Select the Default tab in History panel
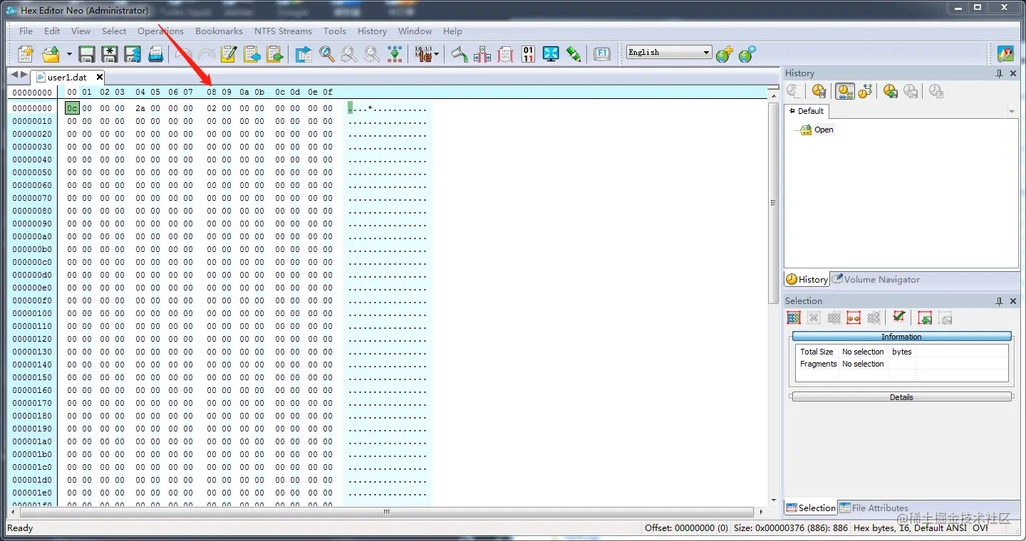 (807, 111)
